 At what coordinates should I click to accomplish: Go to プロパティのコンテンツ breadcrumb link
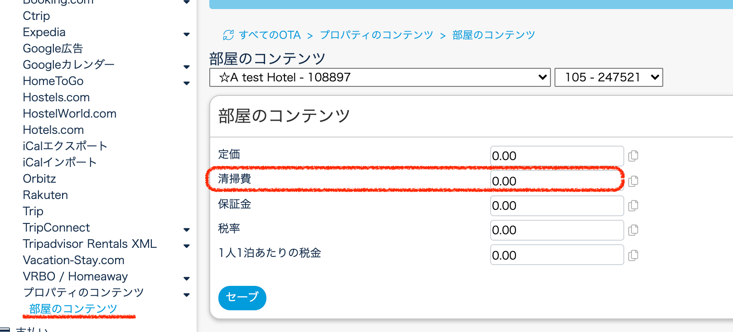point(376,35)
